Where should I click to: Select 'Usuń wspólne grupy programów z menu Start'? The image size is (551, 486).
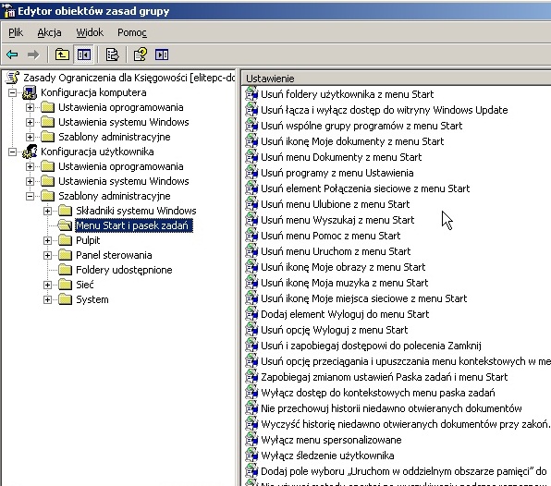[361, 126]
